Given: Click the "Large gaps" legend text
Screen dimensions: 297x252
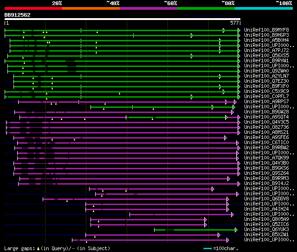Looking at the screenshot, I should (x=19, y=248).
